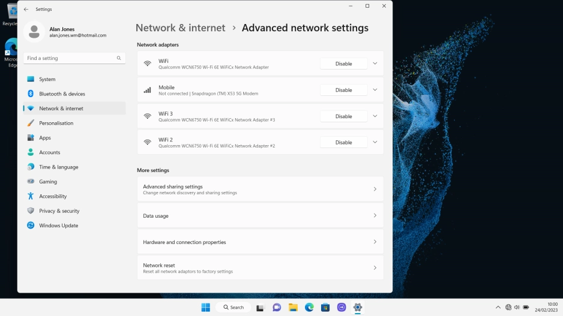Select Bluetooth & devices in sidebar
This screenshot has height=316, width=563.
coord(74,94)
